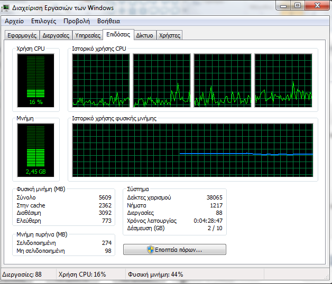Select the Επιδόσεις tab

118,34
